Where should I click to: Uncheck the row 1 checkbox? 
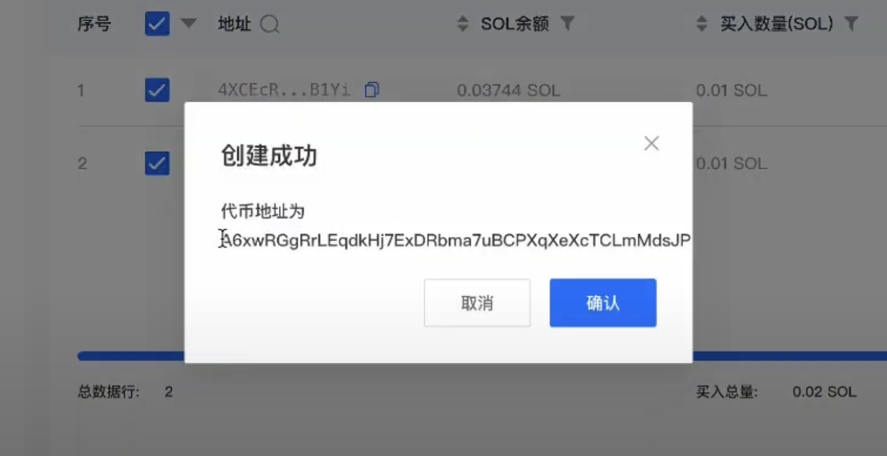pyautogui.click(x=157, y=90)
